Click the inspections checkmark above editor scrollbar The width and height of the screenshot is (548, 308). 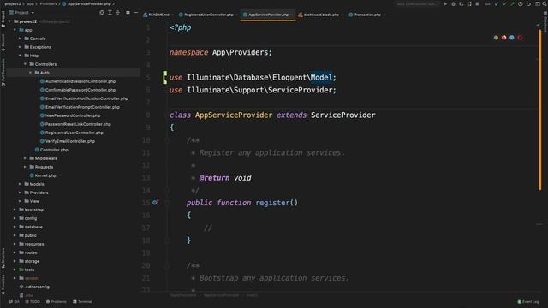click(x=539, y=25)
